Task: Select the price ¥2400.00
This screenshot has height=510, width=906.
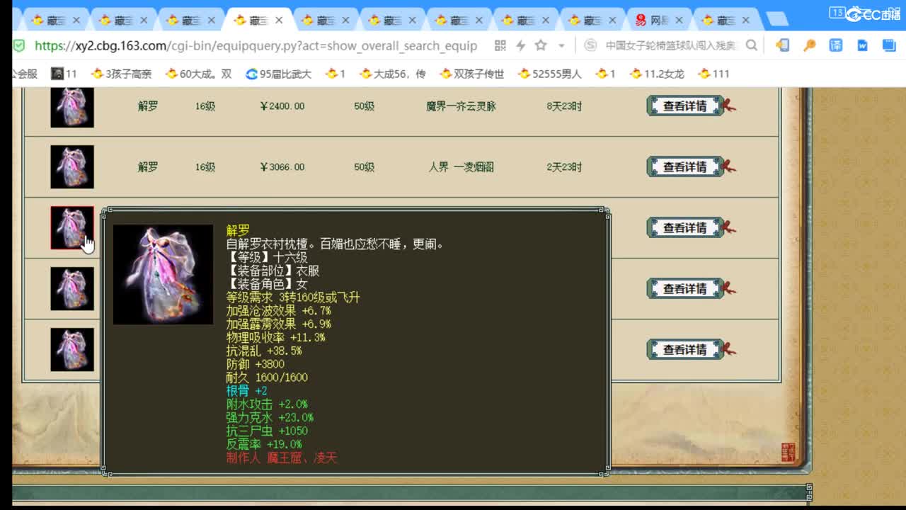Action: pyautogui.click(x=282, y=106)
